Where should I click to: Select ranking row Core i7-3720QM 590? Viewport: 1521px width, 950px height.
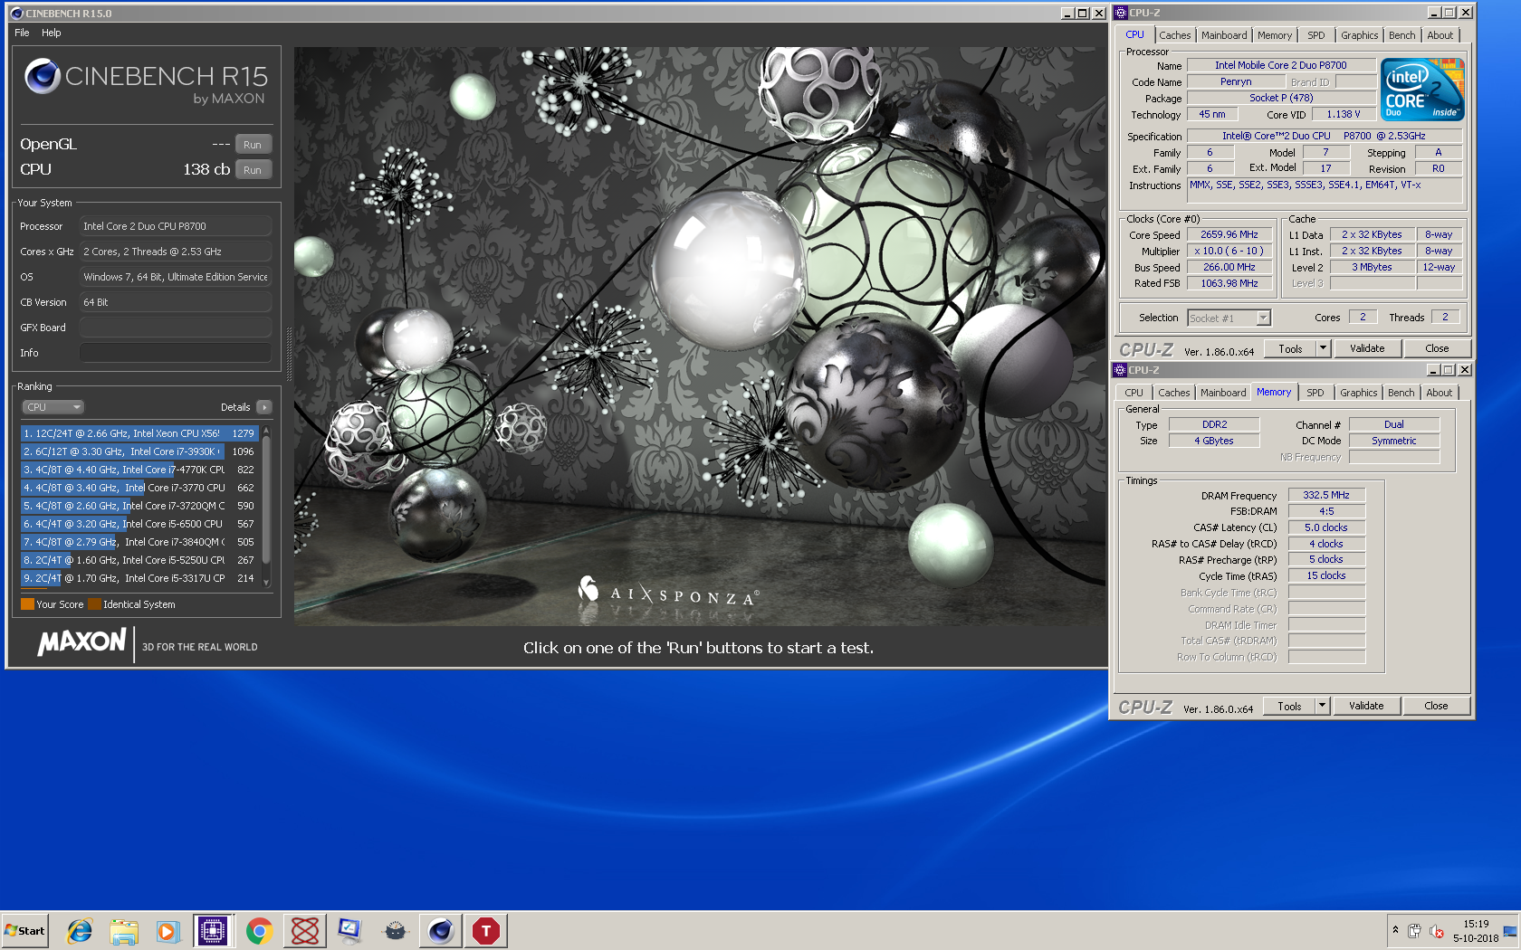pos(139,506)
